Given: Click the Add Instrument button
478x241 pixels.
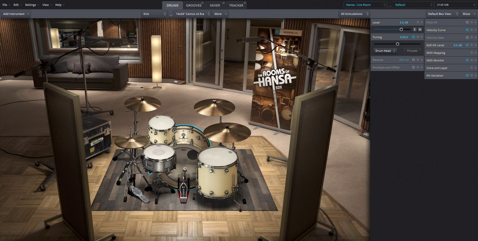Looking at the screenshot, I should [x=16, y=14].
